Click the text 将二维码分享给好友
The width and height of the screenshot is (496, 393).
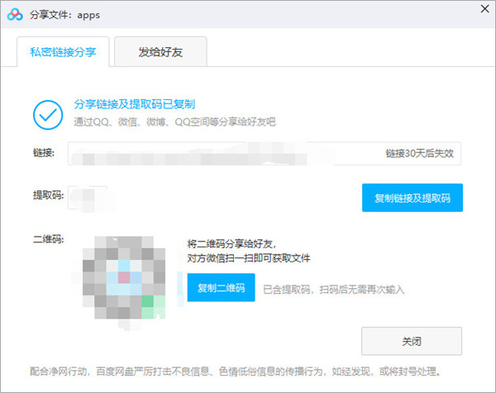(x=231, y=244)
